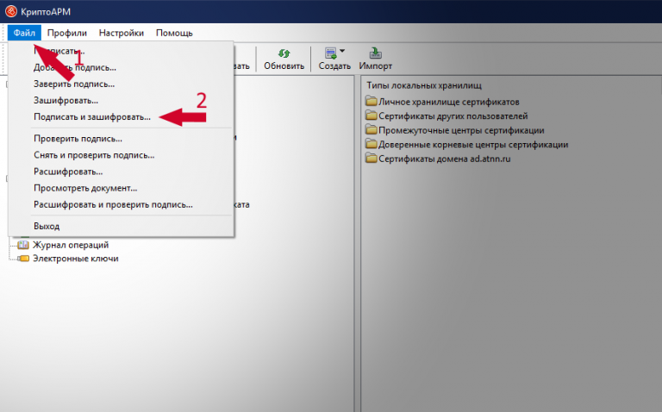Click the Типы локальных хранилищ header
Image resolution: width=662 pixels, height=412 pixels.
click(424, 85)
